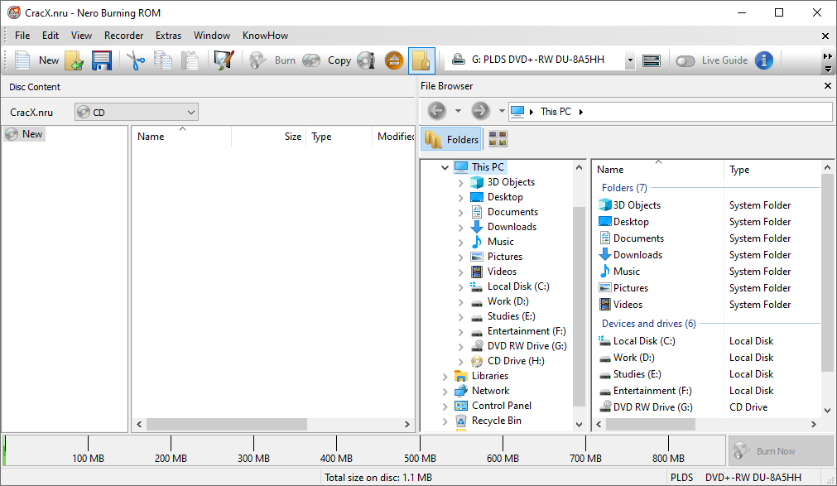The image size is (837, 486).
Task: Click the blue information icon
Action: pyautogui.click(x=764, y=60)
